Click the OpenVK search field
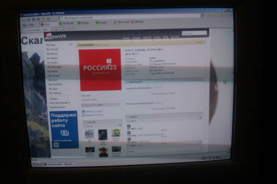 [194, 33]
